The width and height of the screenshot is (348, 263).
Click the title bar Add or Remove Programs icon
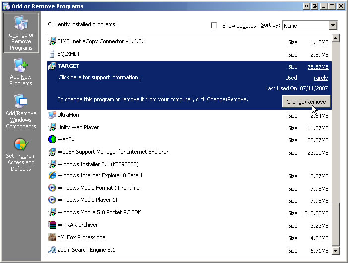point(6,6)
